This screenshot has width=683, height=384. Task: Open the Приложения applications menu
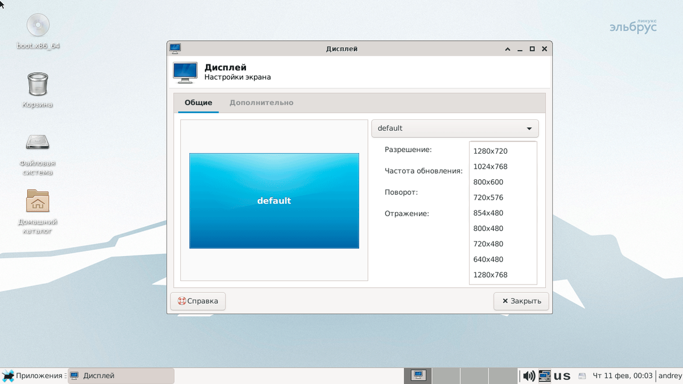[32, 375]
